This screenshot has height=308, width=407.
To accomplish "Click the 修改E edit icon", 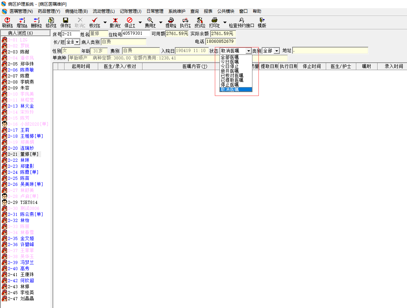I will (x=51, y=20).
